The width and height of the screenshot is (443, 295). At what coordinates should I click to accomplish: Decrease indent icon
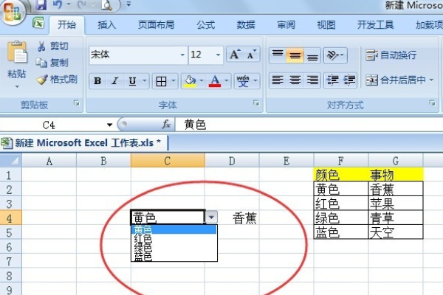pos(332,80)
